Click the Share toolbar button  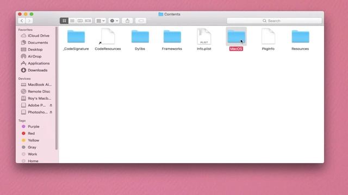(127, 21)
